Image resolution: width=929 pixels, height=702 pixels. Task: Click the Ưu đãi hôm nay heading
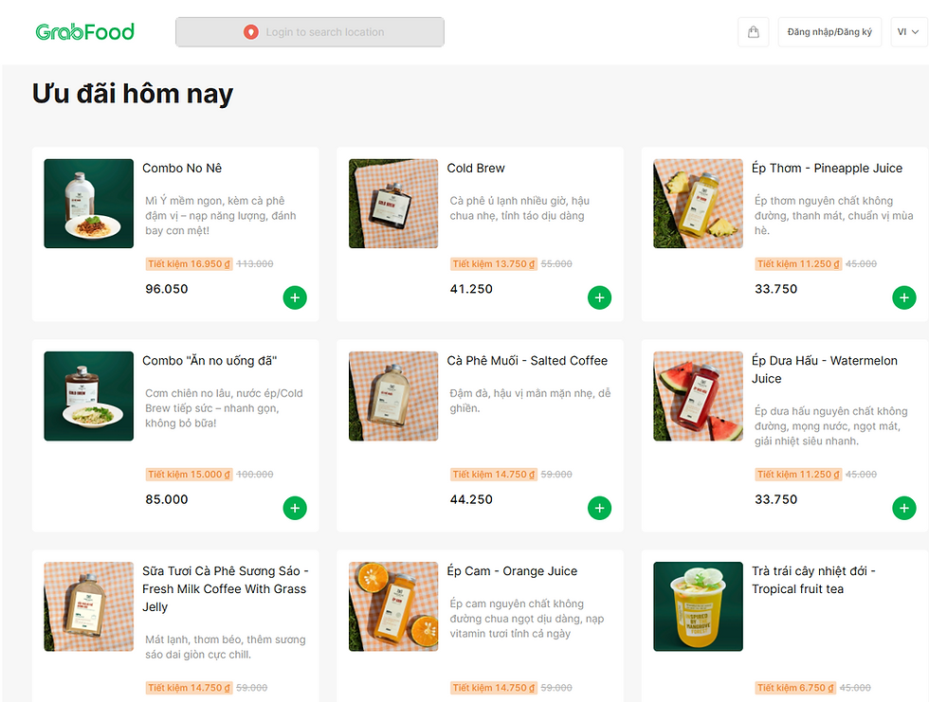point(134,93)
